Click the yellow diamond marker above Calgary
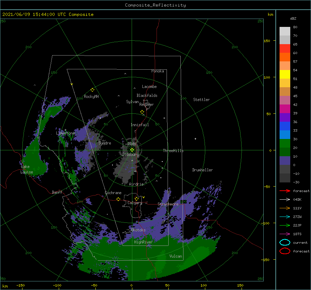The image size is (311, 290). click(136, 199)
